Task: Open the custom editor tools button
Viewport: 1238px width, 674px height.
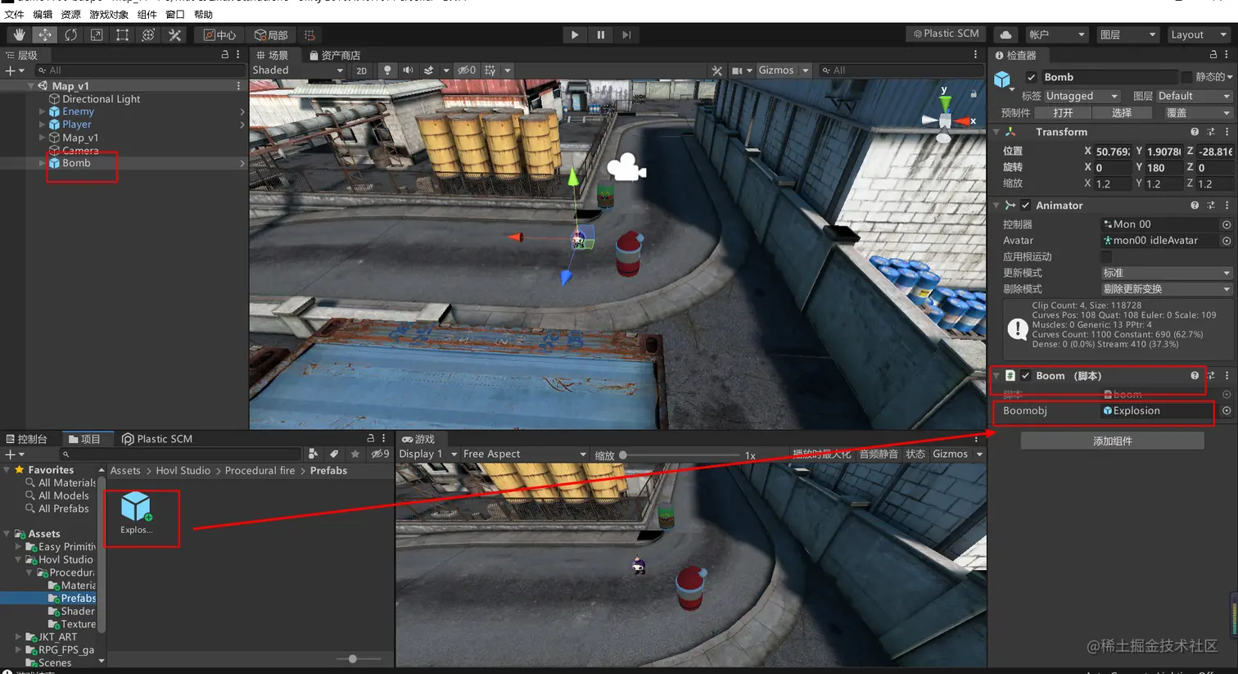Action: click(174, 34)
